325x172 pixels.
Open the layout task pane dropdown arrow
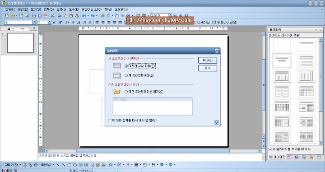point(316,30)
